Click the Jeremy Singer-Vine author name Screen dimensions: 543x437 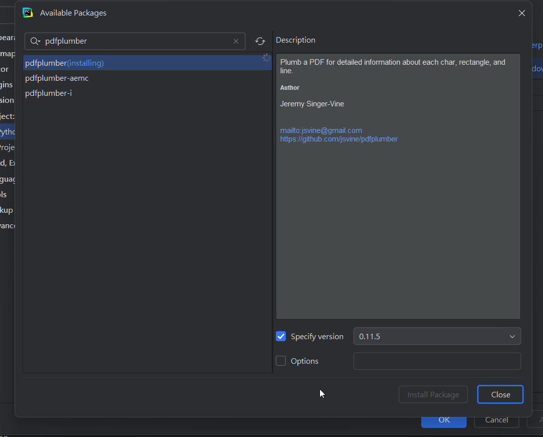(x=312, y=104)
